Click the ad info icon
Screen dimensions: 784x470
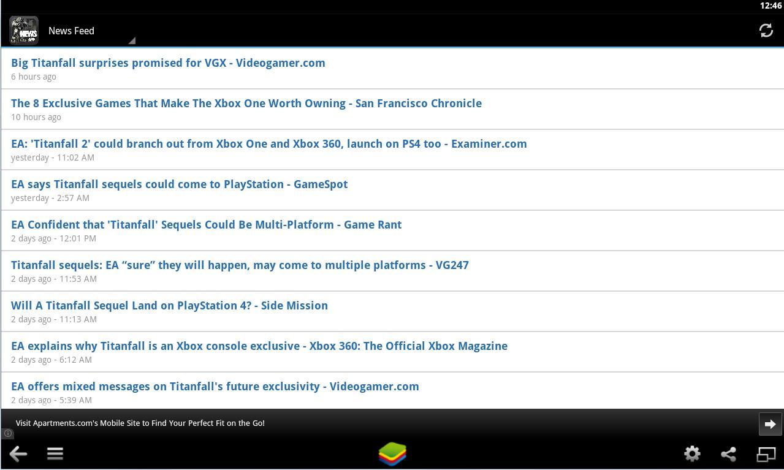pyautogui.click(x=7, y=433)
